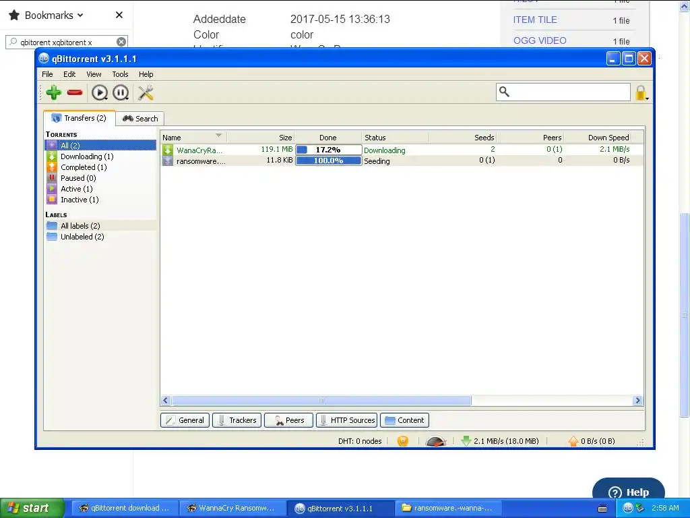Sort by the Name column header
690x518 pixels.
193,138
